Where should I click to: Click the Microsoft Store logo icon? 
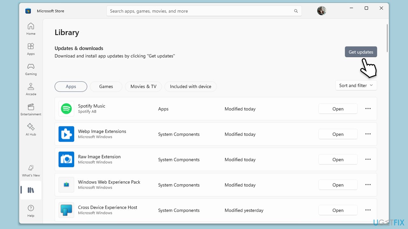(x=28, y=11)
